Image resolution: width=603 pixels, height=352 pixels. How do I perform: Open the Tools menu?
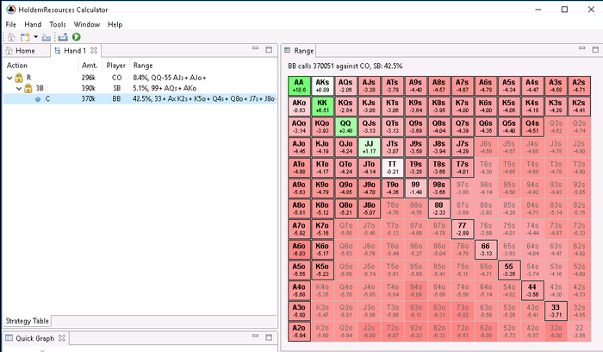58,24
